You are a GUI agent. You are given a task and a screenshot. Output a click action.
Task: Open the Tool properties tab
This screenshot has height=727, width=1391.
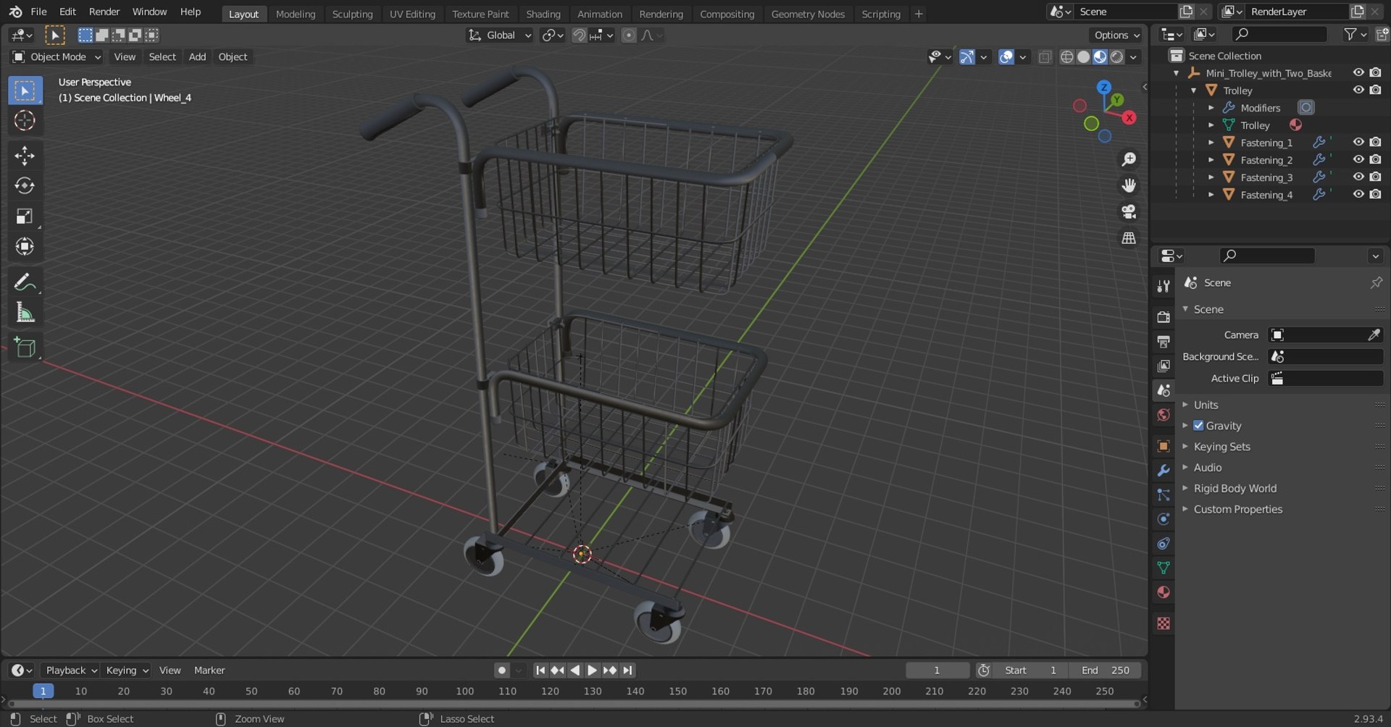[1164, 286]
